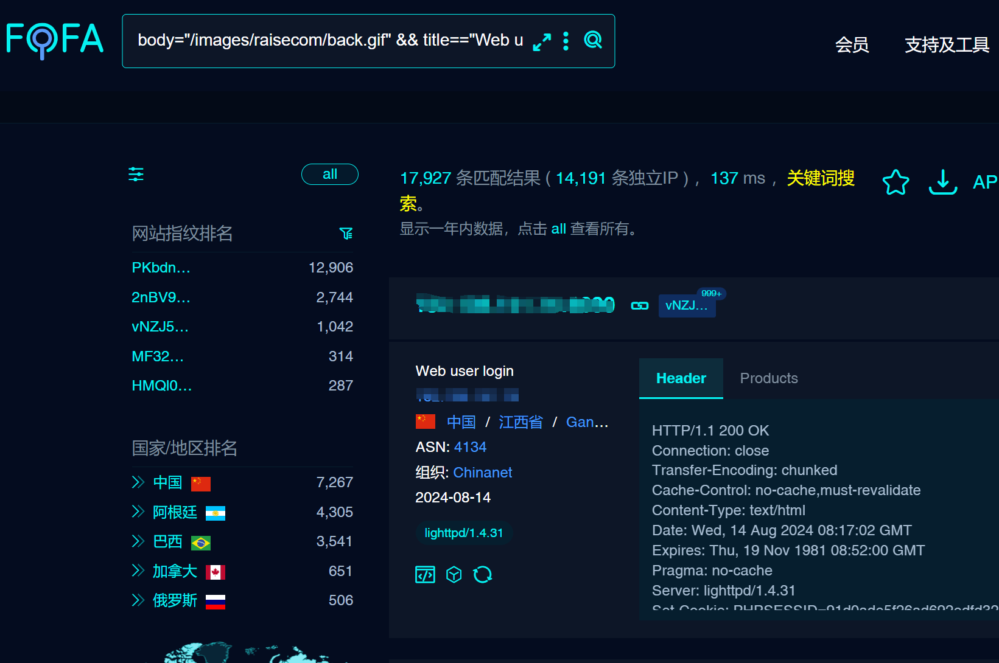The image size is (999, 663).
Task: Expand the 阿根廷 country row
Action: (x=138, y=512)
